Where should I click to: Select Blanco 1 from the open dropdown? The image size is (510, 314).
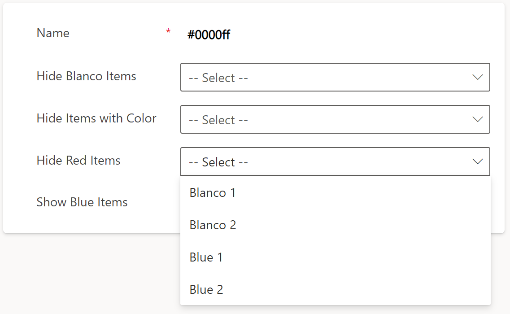pos(213,192)
